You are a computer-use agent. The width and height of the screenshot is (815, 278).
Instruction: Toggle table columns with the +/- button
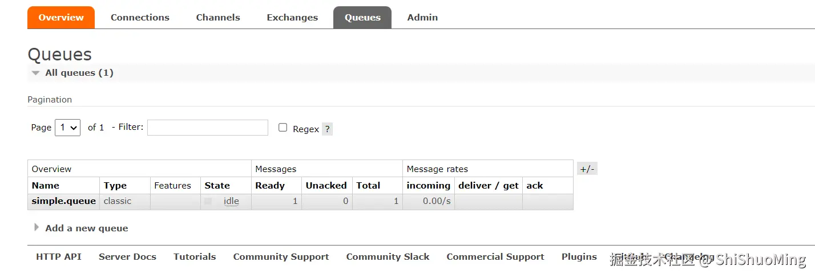[587, 169]
